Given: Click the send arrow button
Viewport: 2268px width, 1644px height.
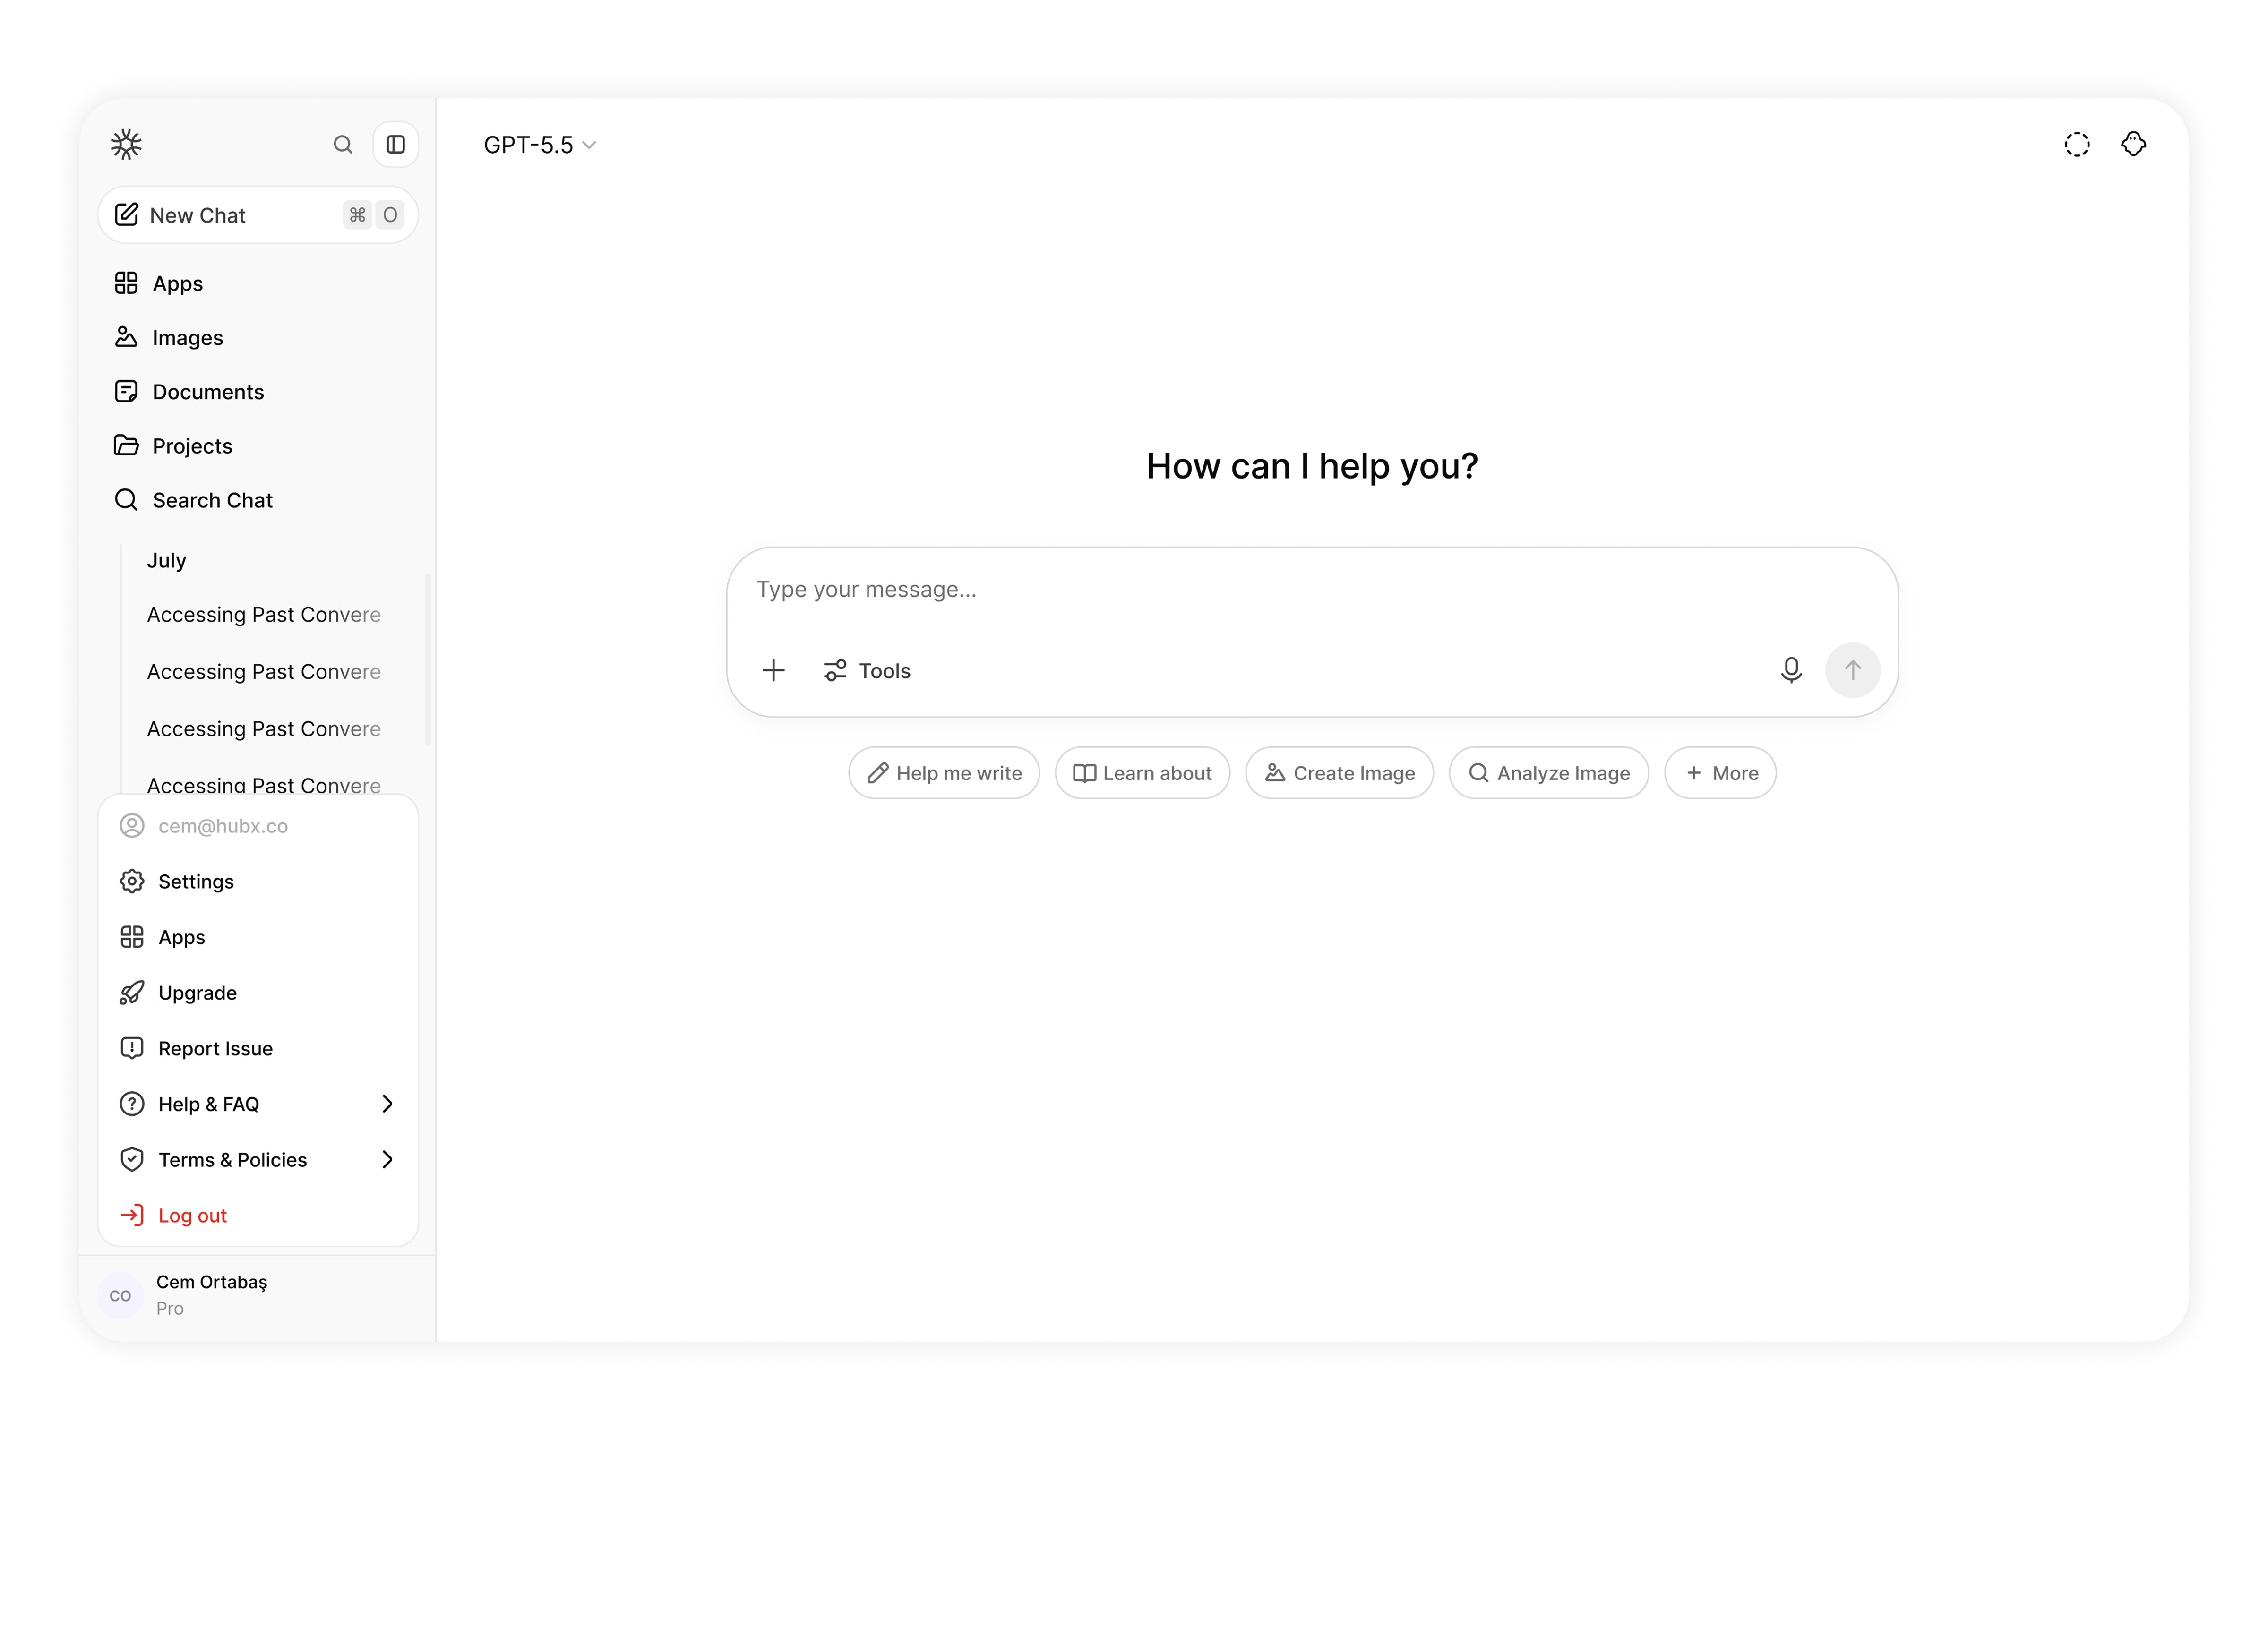Looking at the screenshot, I should pos(1852,670).
